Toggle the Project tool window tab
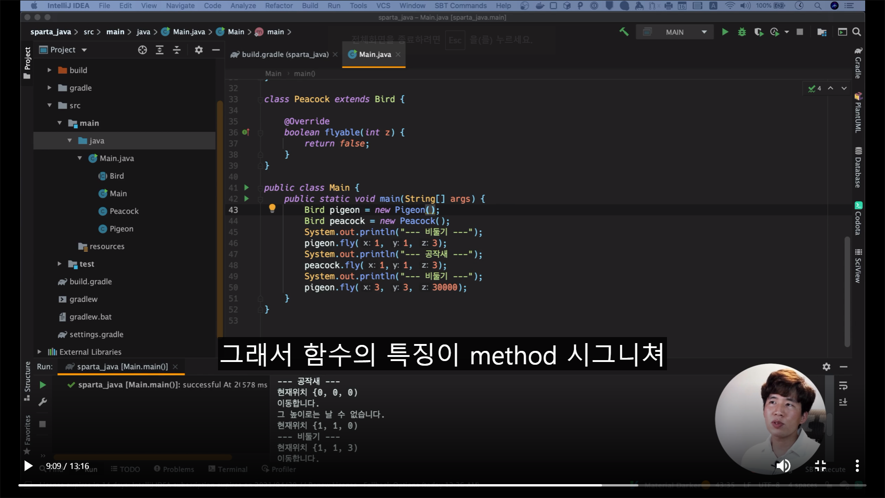 click(27, 63)
